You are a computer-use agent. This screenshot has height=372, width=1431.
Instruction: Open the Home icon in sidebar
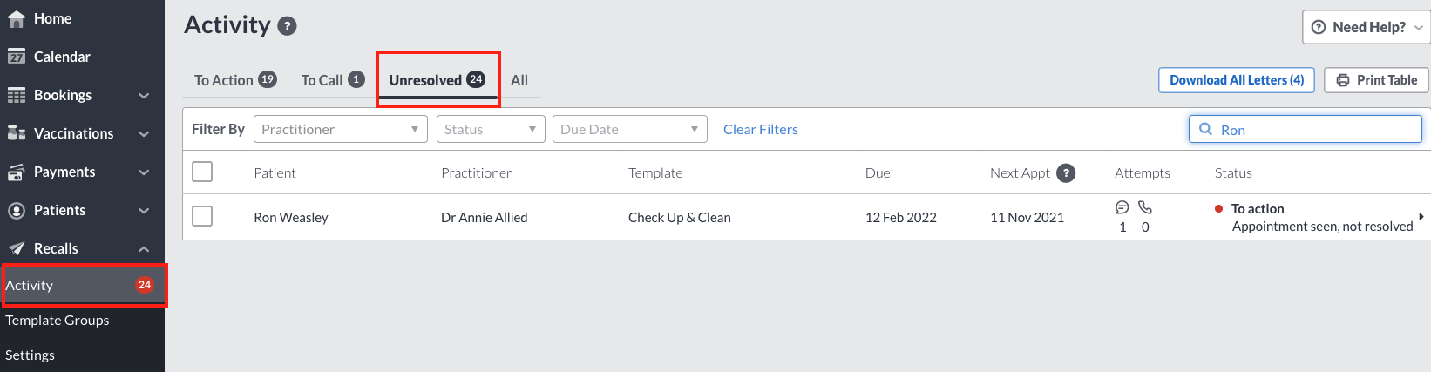tap(16, 19)
